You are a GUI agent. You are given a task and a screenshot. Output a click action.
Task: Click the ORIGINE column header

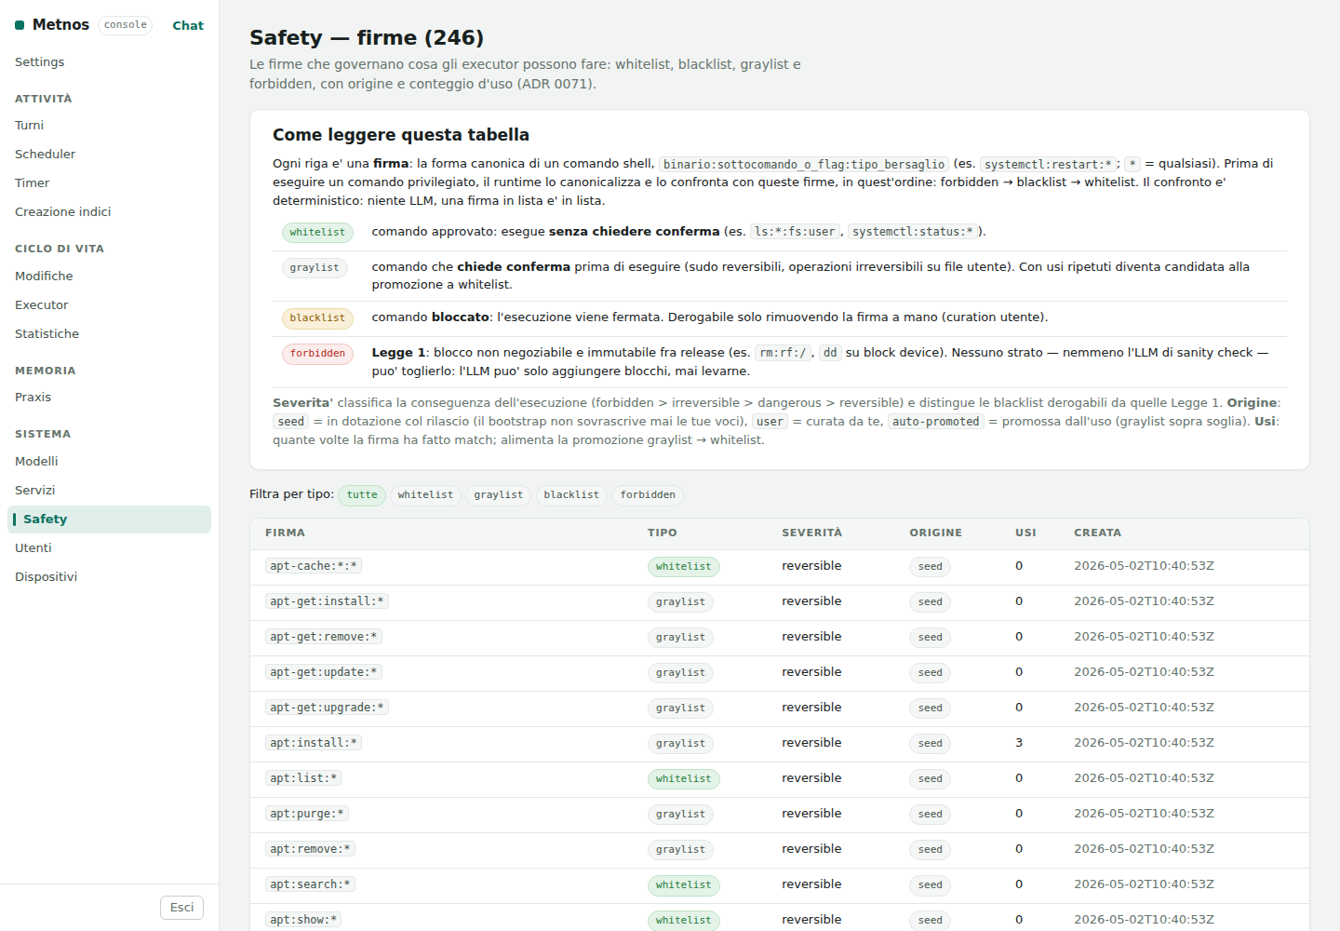[936, 533]
